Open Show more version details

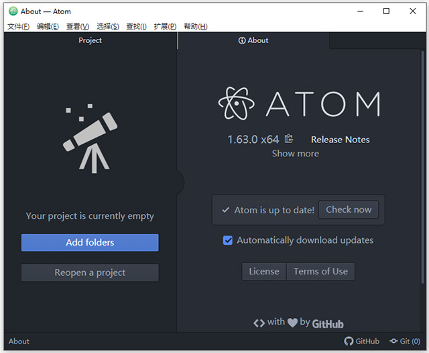pos(295,154)
